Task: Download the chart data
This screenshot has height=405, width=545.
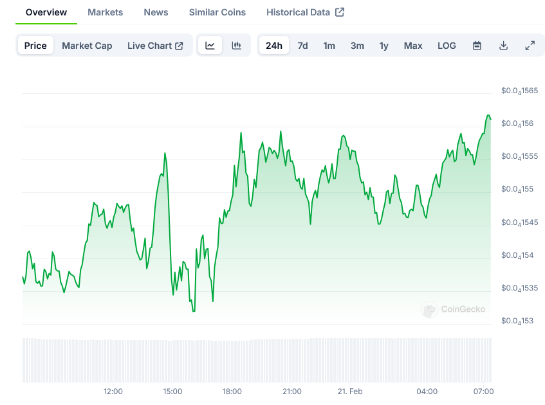Action: click(x=503, y=46)
